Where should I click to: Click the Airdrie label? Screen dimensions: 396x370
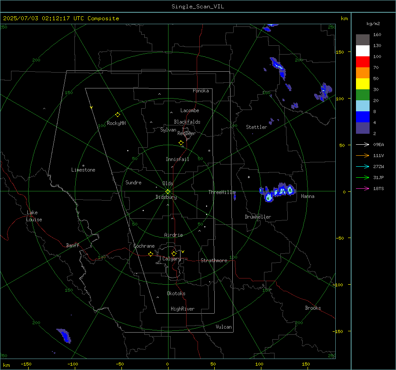click(173, 235)
